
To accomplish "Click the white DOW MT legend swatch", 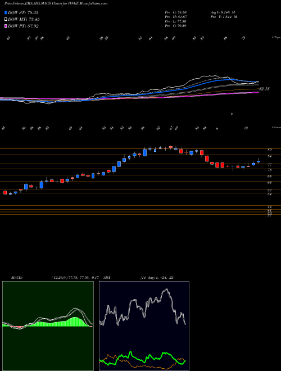I will [6, 20].
